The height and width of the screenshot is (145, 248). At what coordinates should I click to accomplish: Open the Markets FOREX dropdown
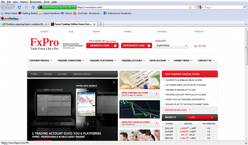point(200,117)
